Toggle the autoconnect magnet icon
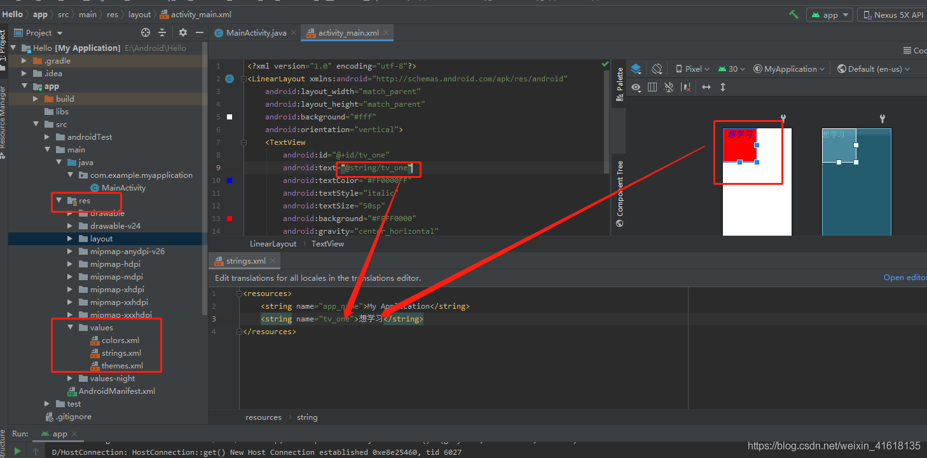The width and height of the screenshot is (927, 458). 669,87
